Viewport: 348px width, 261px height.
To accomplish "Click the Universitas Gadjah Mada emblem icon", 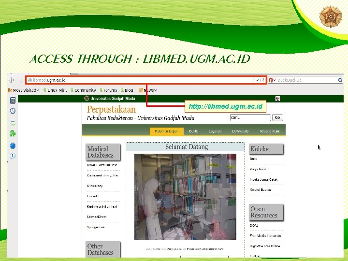I will pyautogui.click(x=87, y=98).
